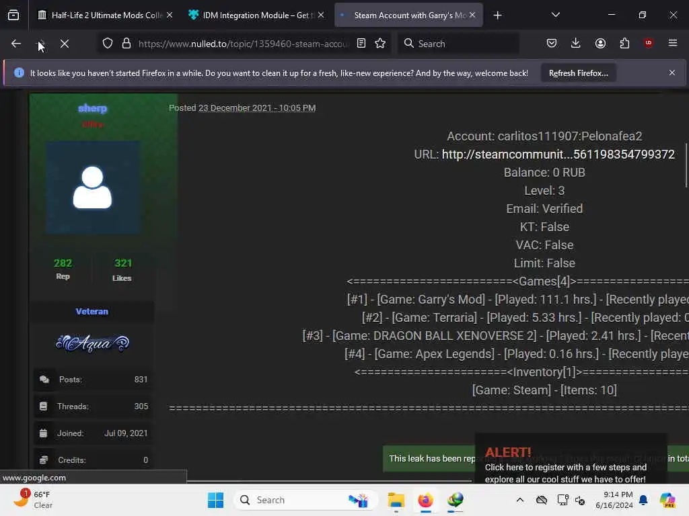This screenshot has height=516, width=689.
Task: Click the 321 Likes count
Action: point(123,263)
